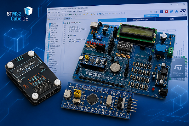Expand the ADC_LED project
The width and height of the screenshot is (189, 126).
[48, 24]
